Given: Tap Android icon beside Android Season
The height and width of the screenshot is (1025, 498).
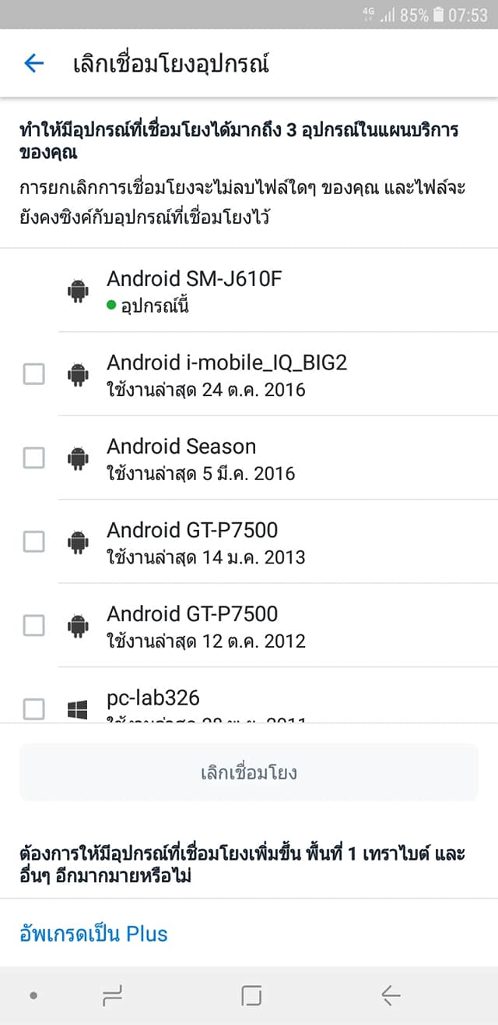Looking at the screenshot, I should click(x=78, y=459).
